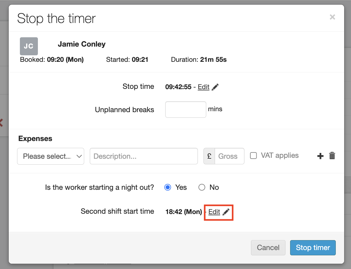Close the Stop the timer dialog
The width and height of the screenshot is (351, 269).
tap(332, 17)
